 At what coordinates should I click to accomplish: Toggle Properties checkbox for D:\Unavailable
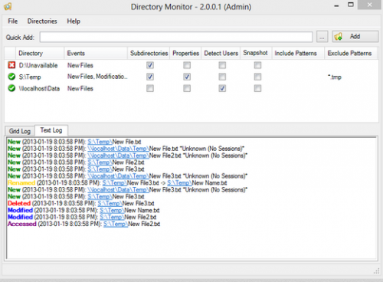pyautogui.click(x=187, y=65)
